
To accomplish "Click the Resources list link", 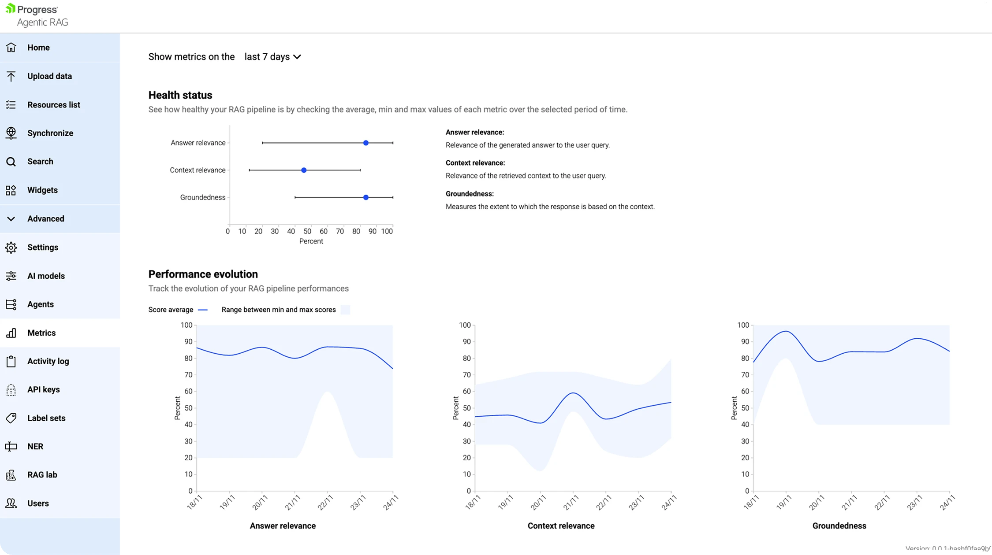I will (x=54, y=105).
